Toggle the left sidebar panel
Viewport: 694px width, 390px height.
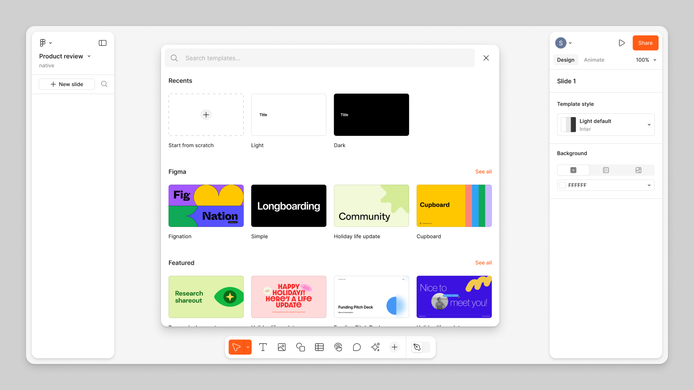(103, 43)
